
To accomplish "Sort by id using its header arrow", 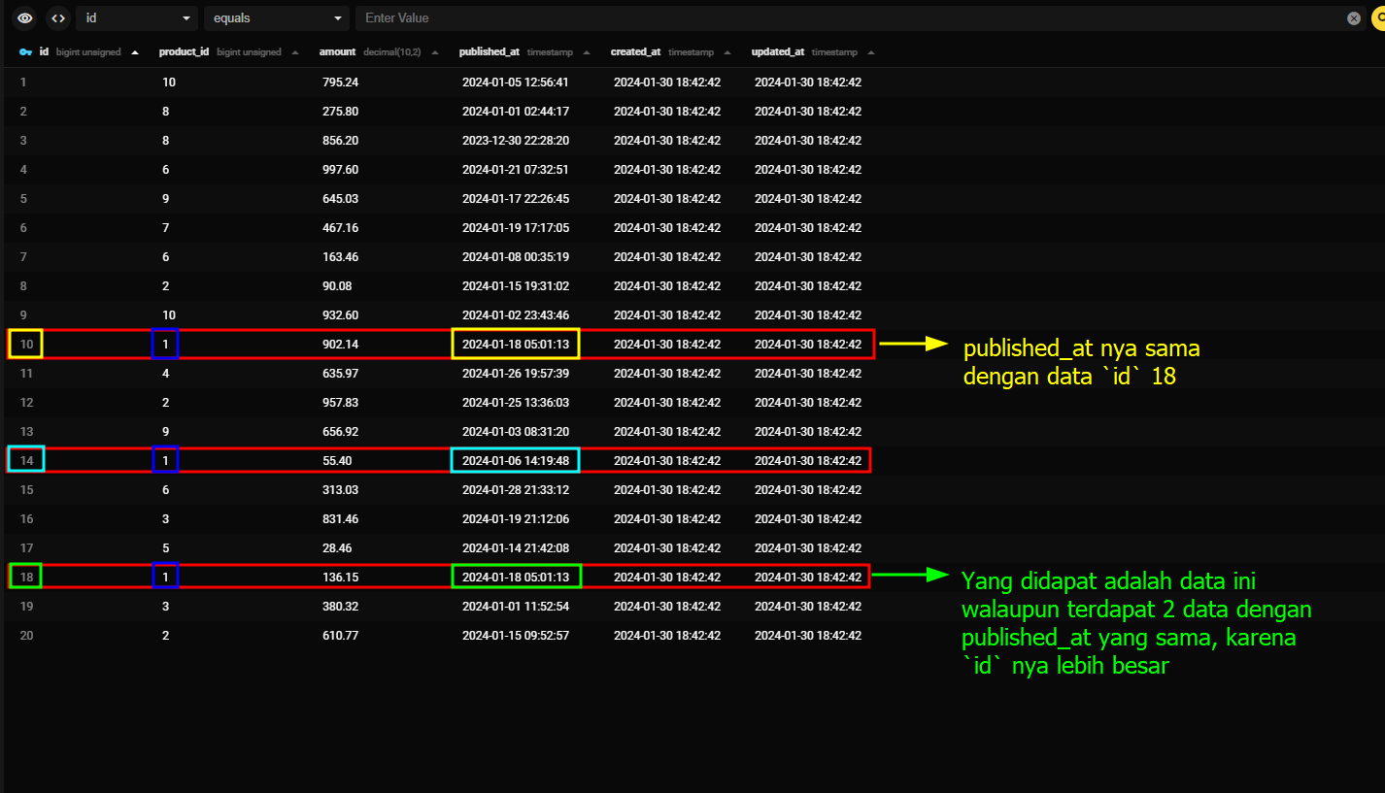I will 135,52.
